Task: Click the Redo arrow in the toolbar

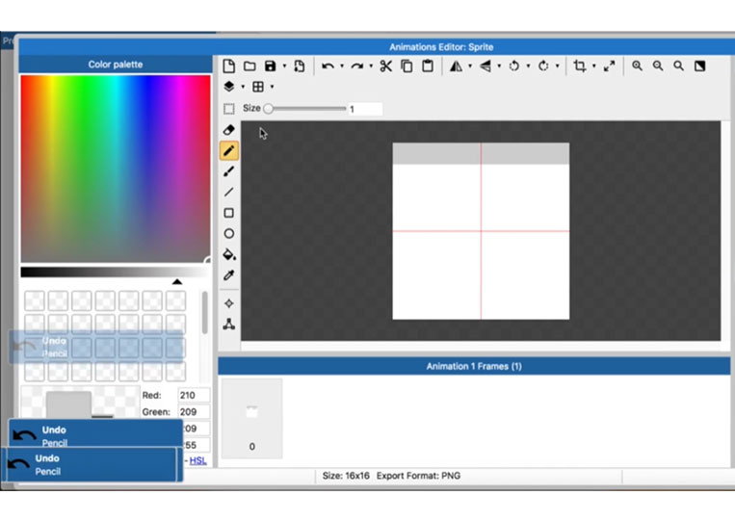Action: click(356, 66)
